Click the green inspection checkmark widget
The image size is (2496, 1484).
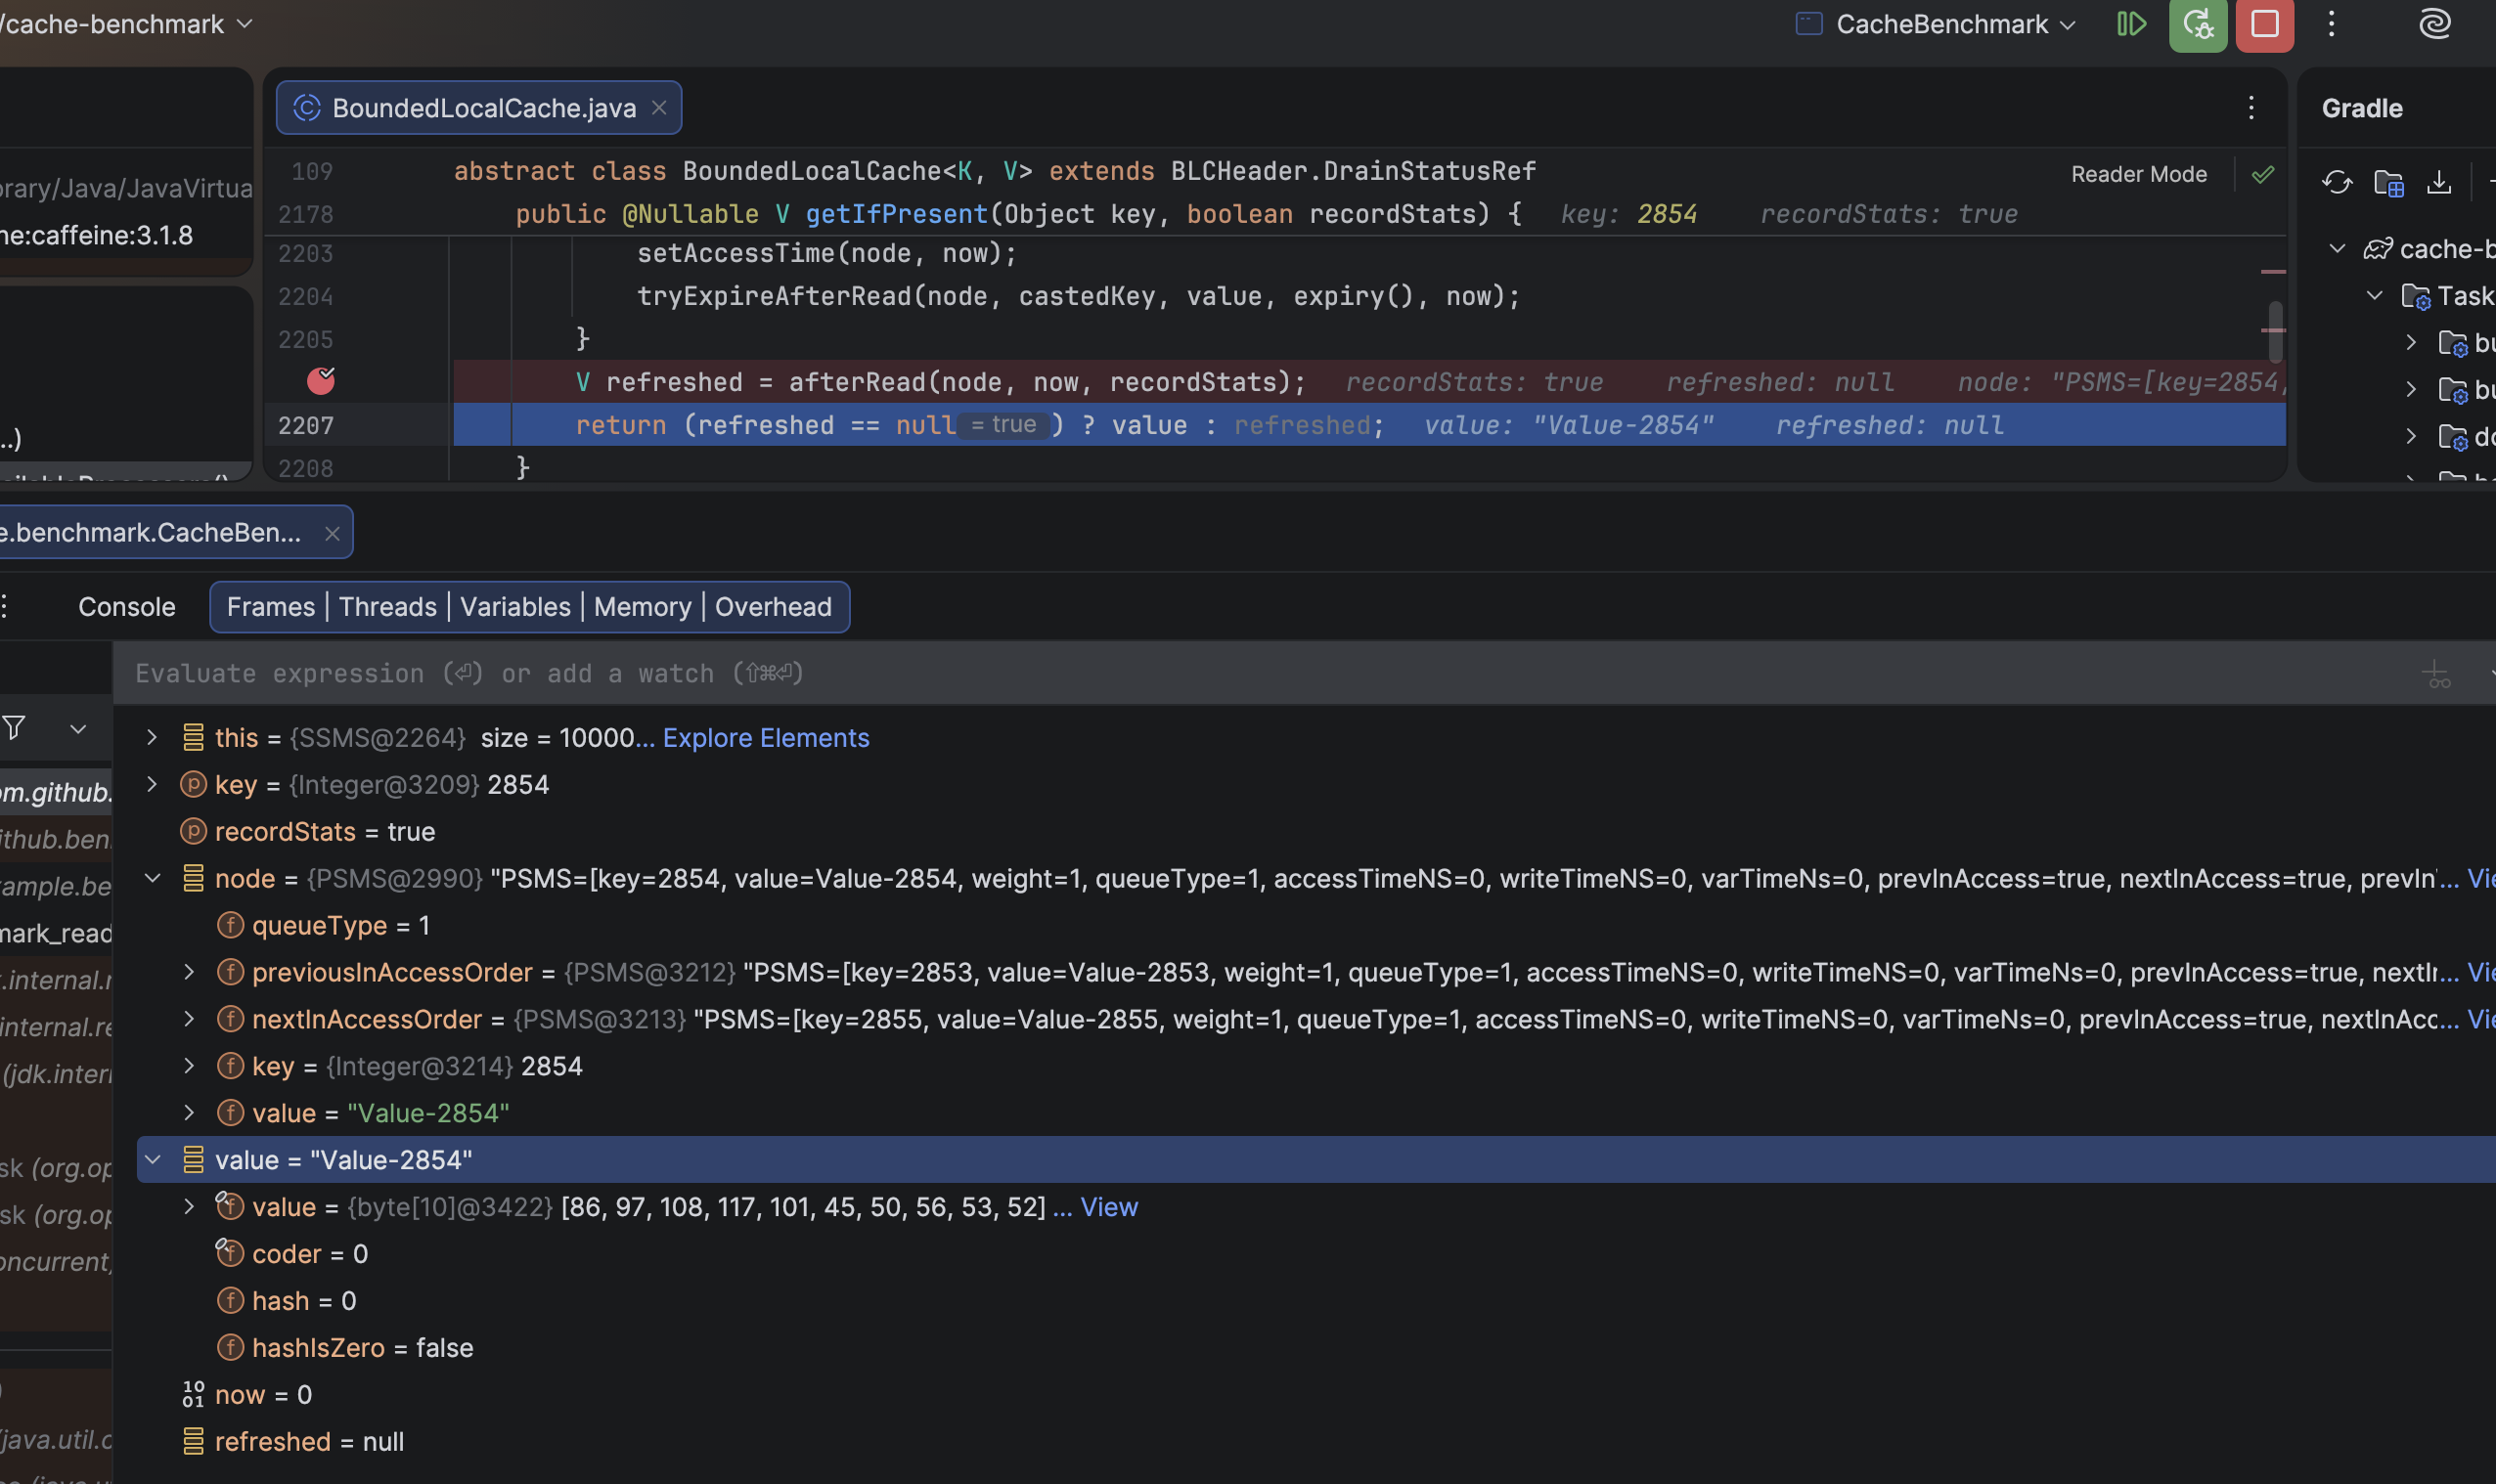2263,174
